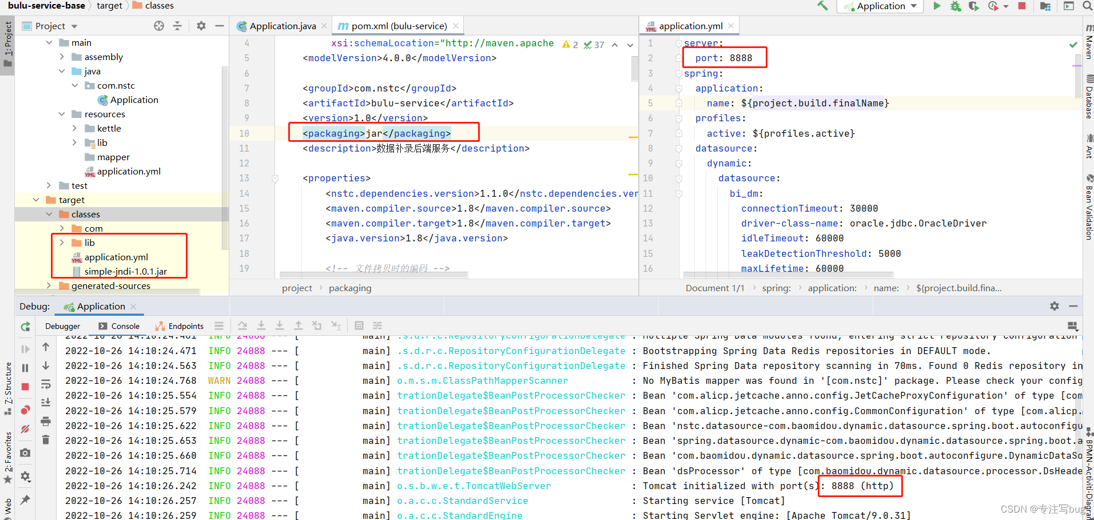
Task: Take thread dump with camera icon
Action: click(x=25, y=452)
